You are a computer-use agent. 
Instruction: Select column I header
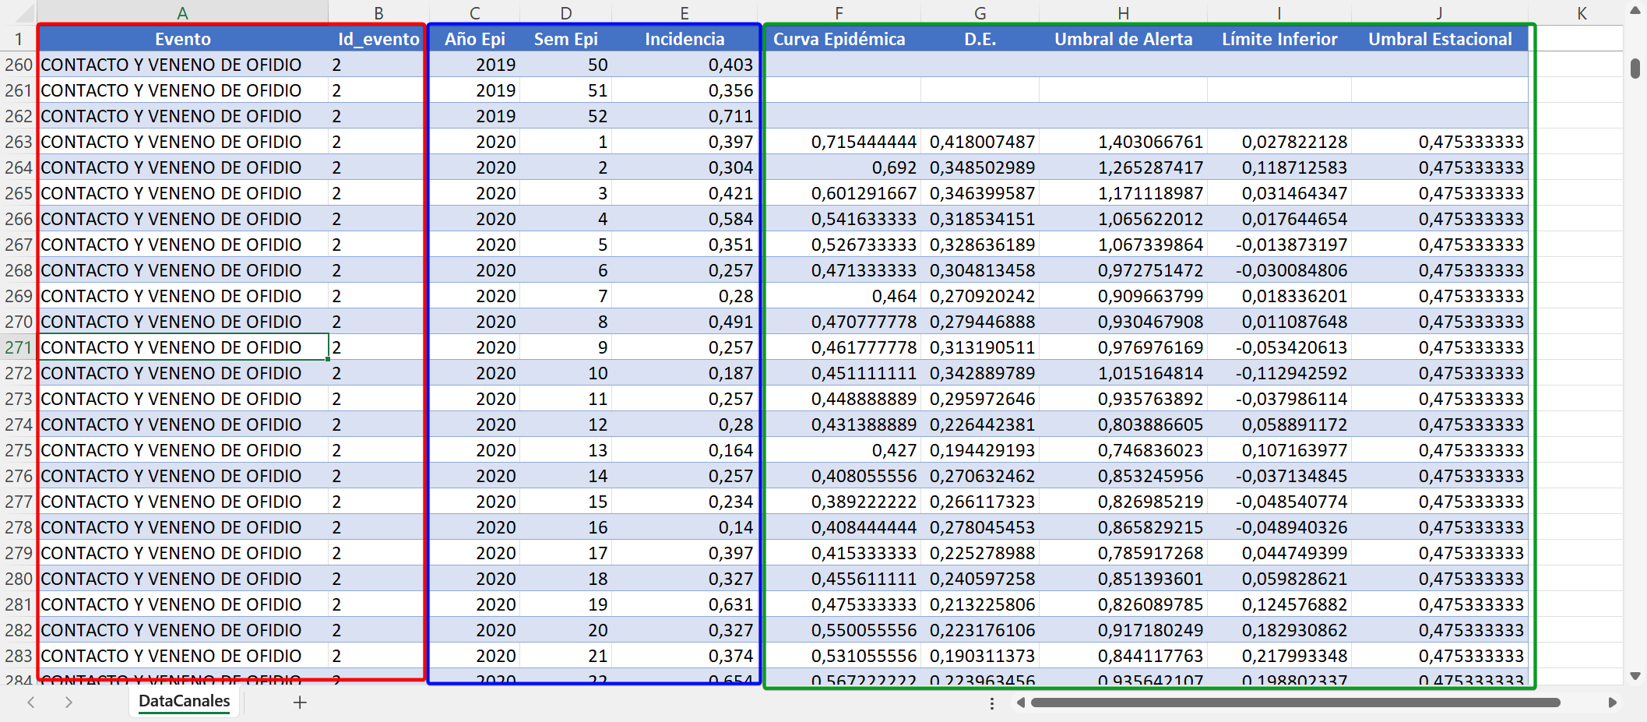tap(1279, 12)
